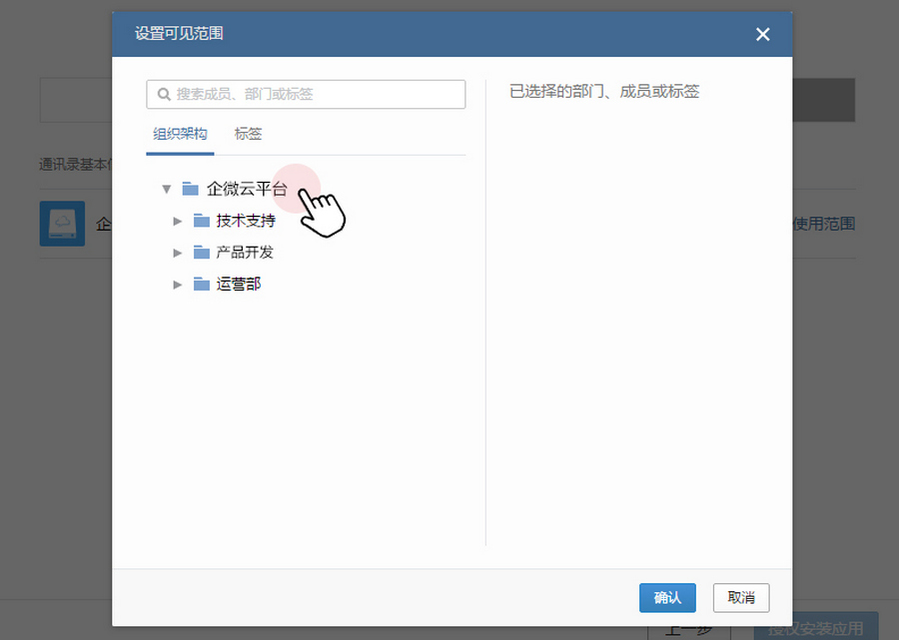The height and width of the screenshot is (640, 899).
Task: Cancel with the 取消 button
Action: (741, 598)
